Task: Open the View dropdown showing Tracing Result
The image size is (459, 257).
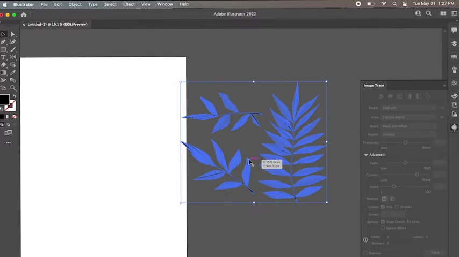Action: click(408, 117)
